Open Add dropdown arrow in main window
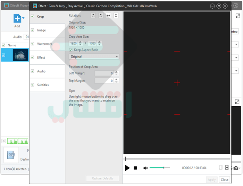Screen dimensions: 243x186 click(23, 18)
